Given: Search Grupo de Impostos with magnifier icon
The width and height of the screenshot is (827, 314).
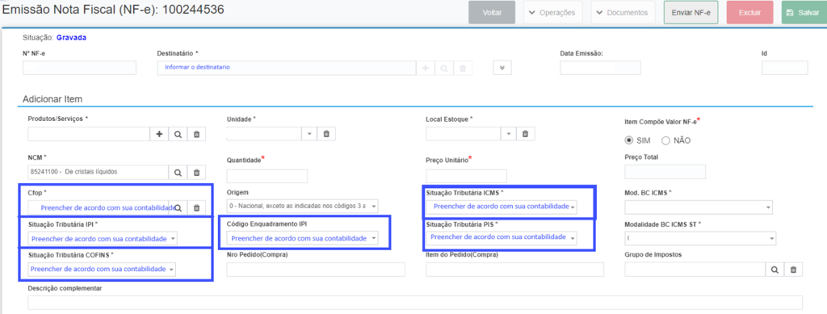Looking at the screenshot, I should (775, 270).
